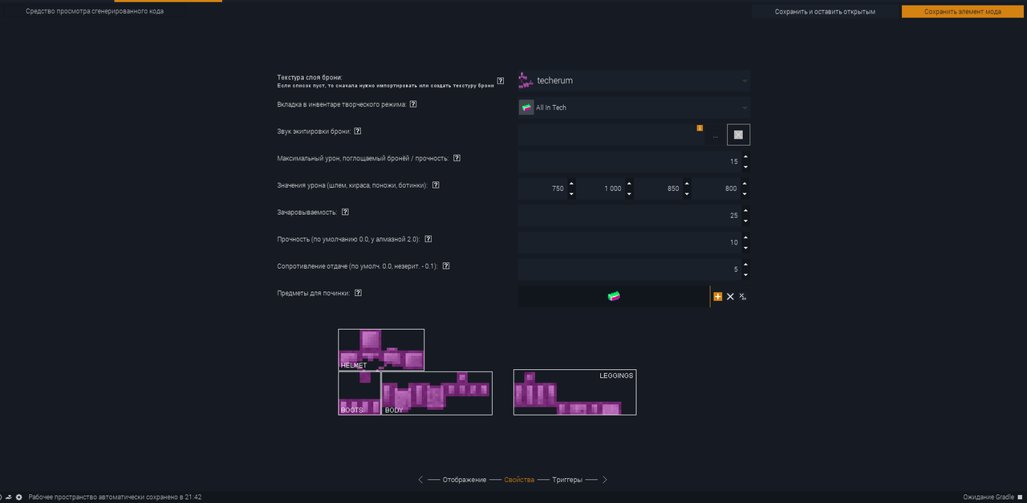Click sync icon left of status gear
The image size is (1027, 503).
point(8,497)
